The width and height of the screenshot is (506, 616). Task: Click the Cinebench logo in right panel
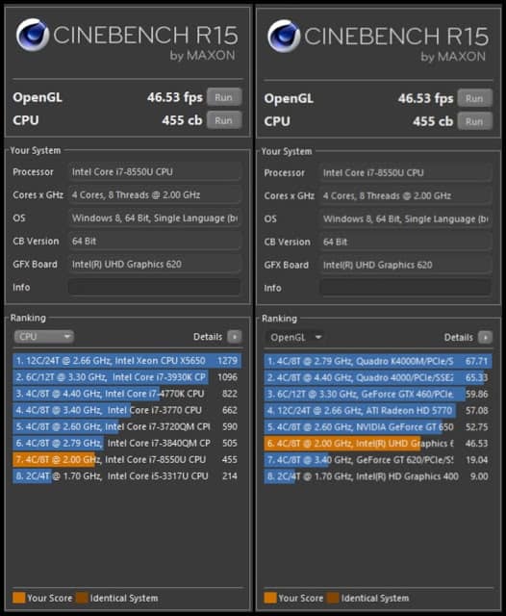(x=284, y=36)
